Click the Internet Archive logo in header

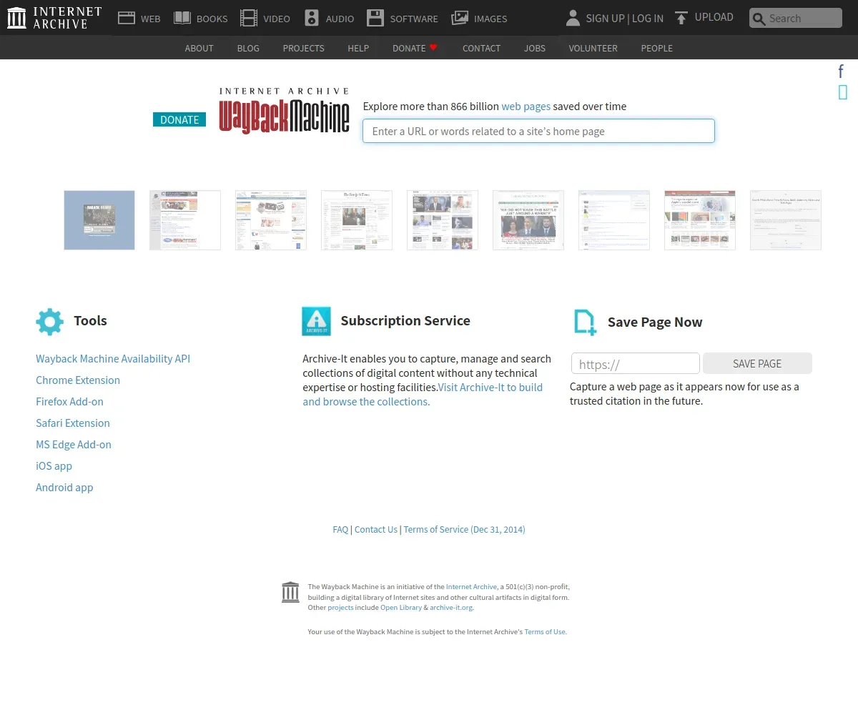54,18
